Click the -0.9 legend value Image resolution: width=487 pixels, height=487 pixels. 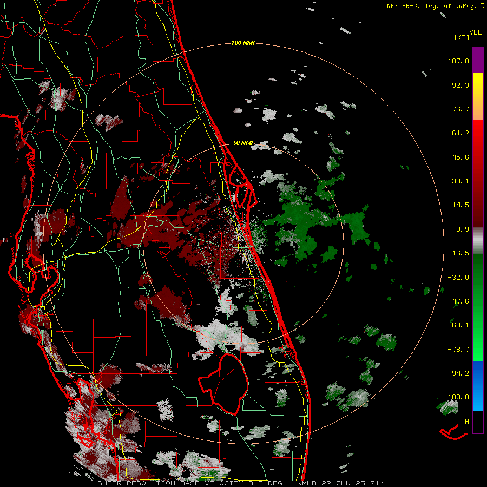coord(460,229)
